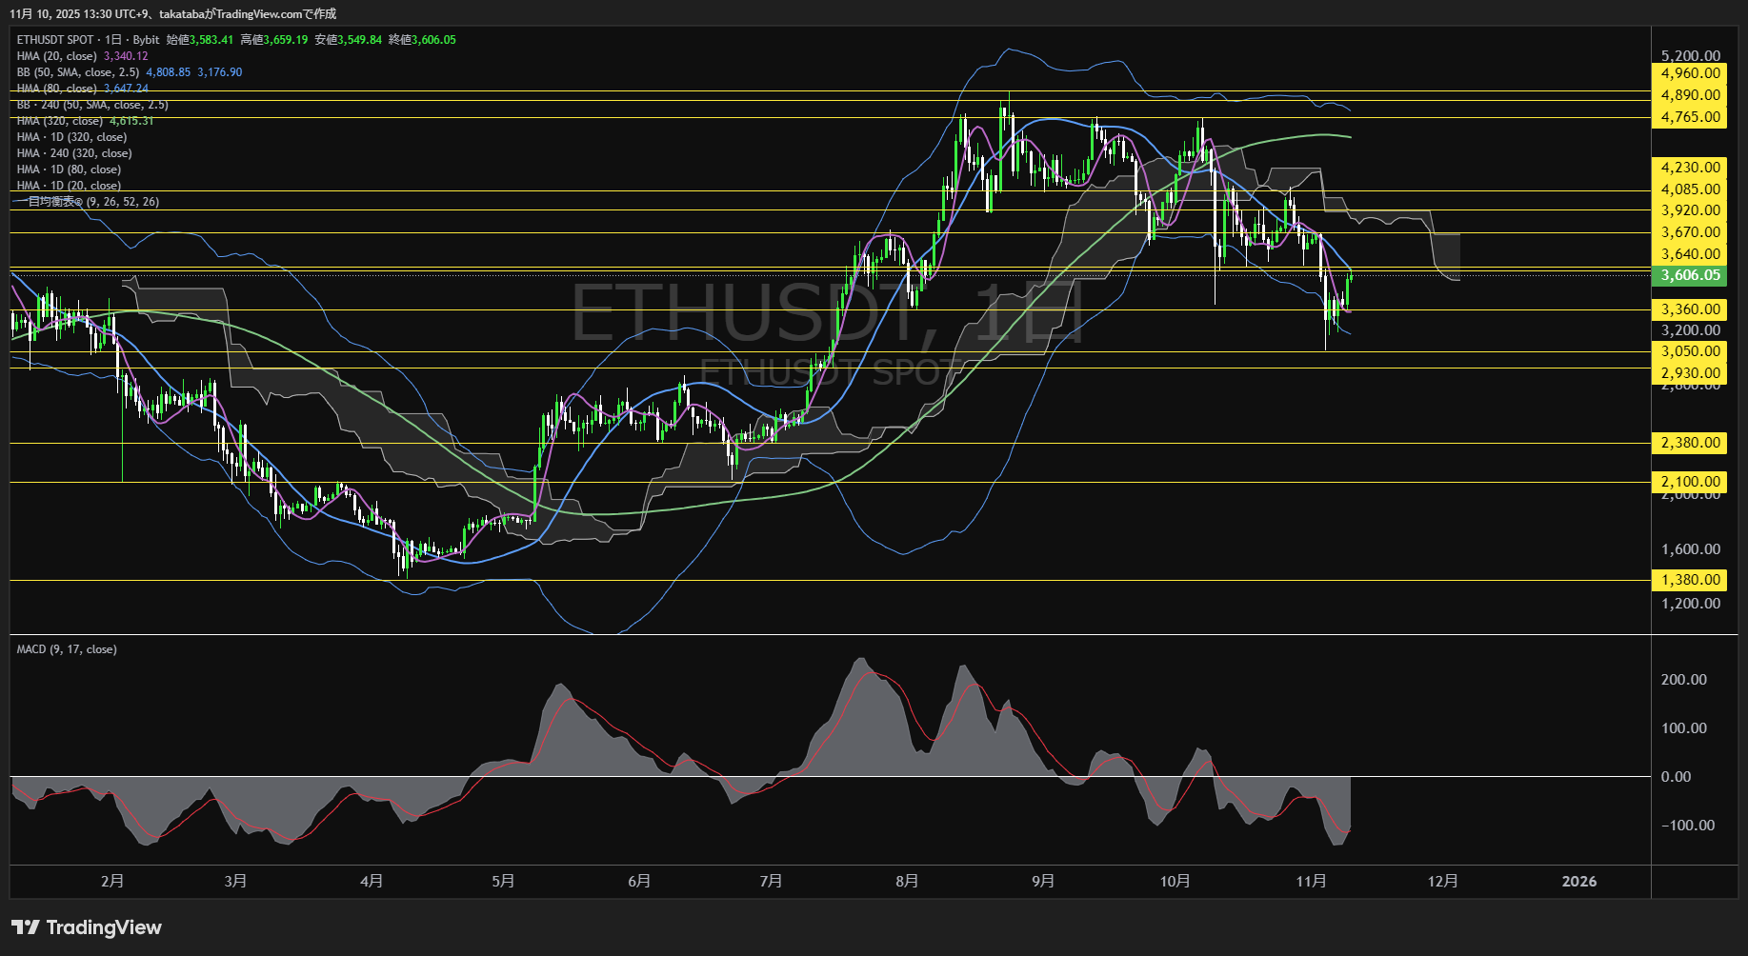Click the 2026 year label on the time axis
The image size is (1748, 956).
coord(1579,881)
